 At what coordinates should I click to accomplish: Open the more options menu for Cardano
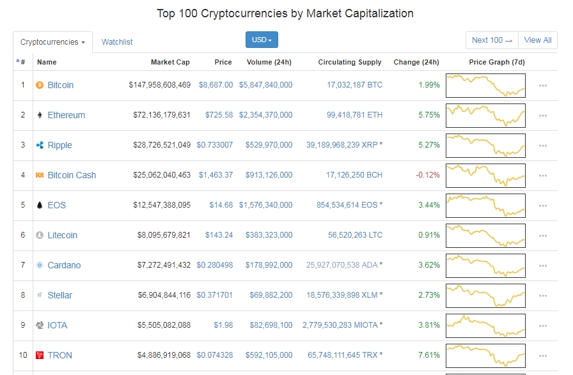[543, 266]
